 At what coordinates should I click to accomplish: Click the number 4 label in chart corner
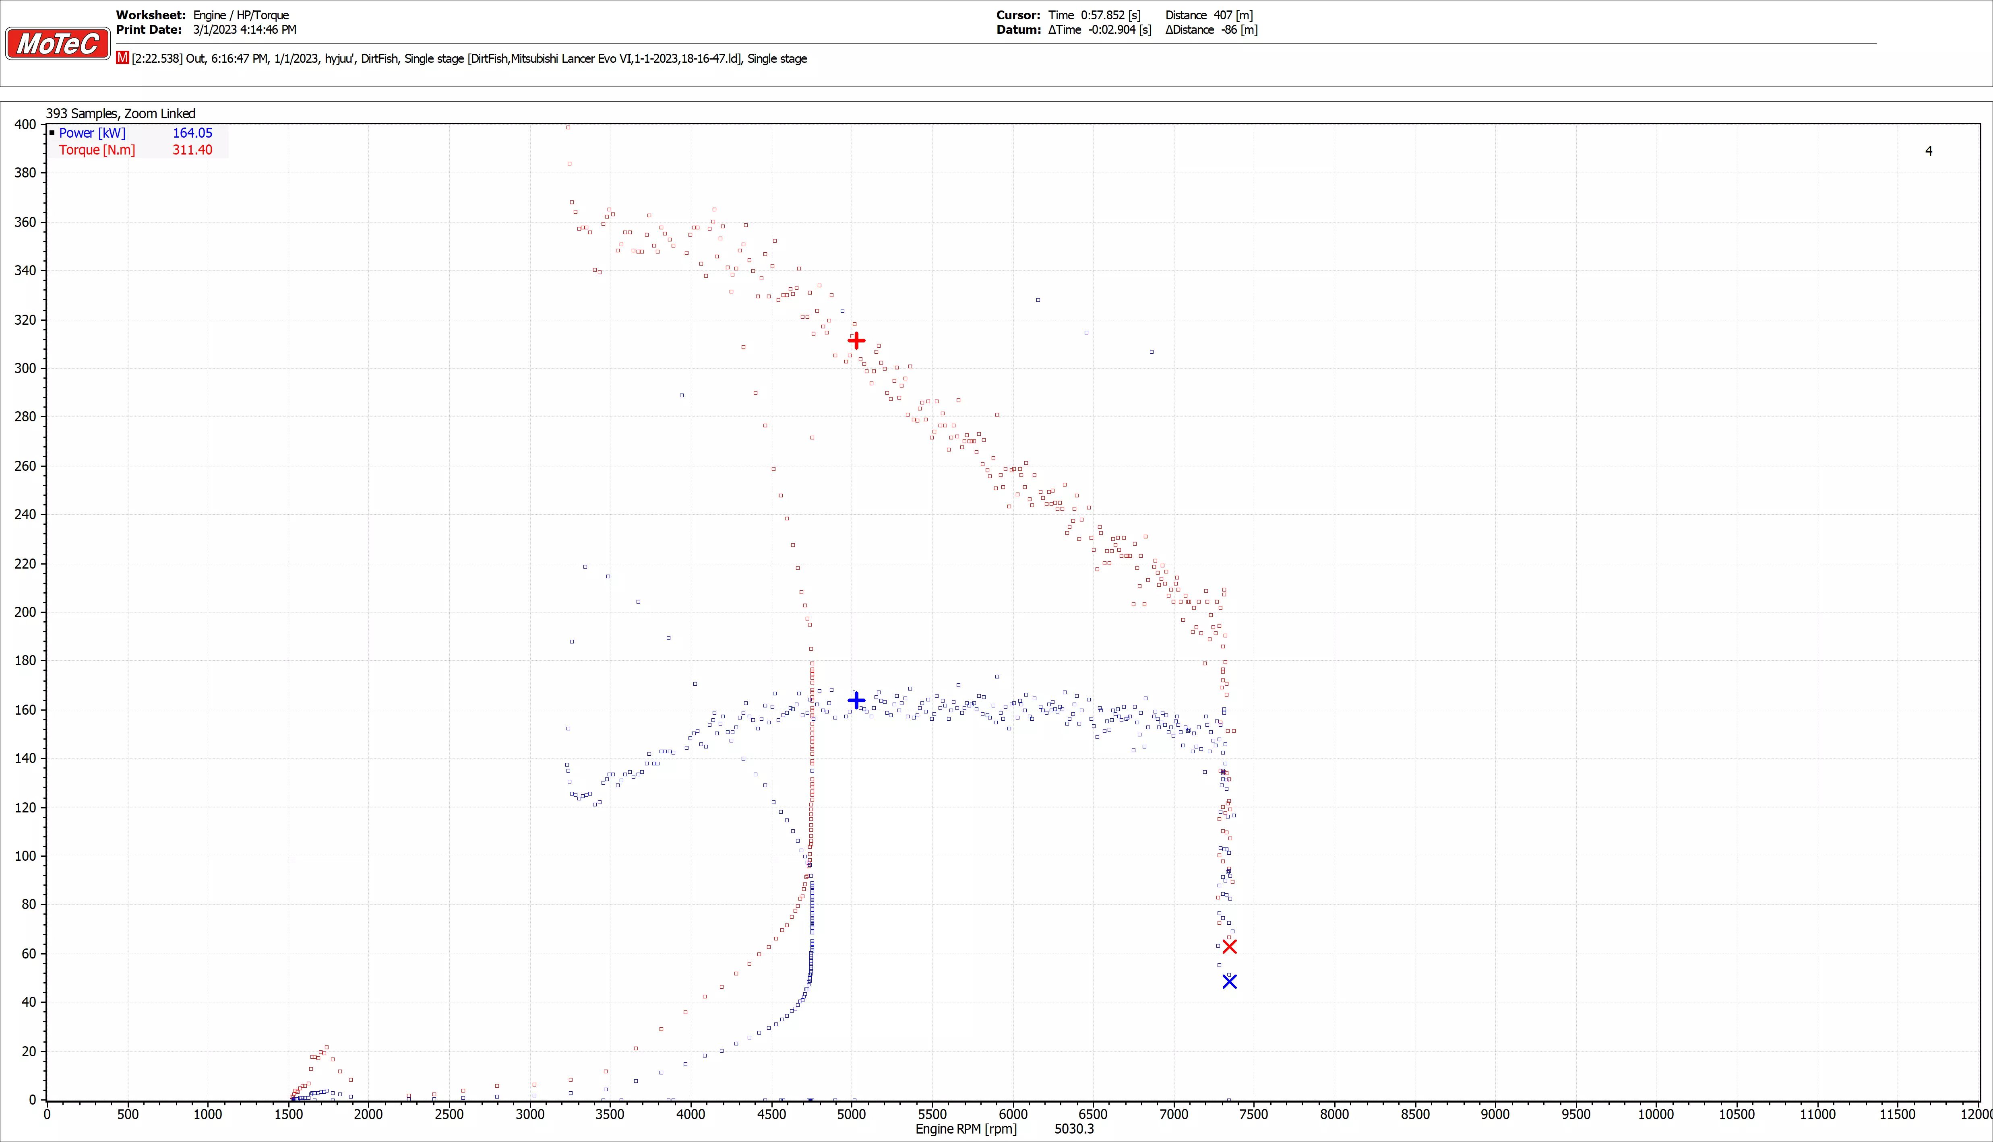[1929, 150]
